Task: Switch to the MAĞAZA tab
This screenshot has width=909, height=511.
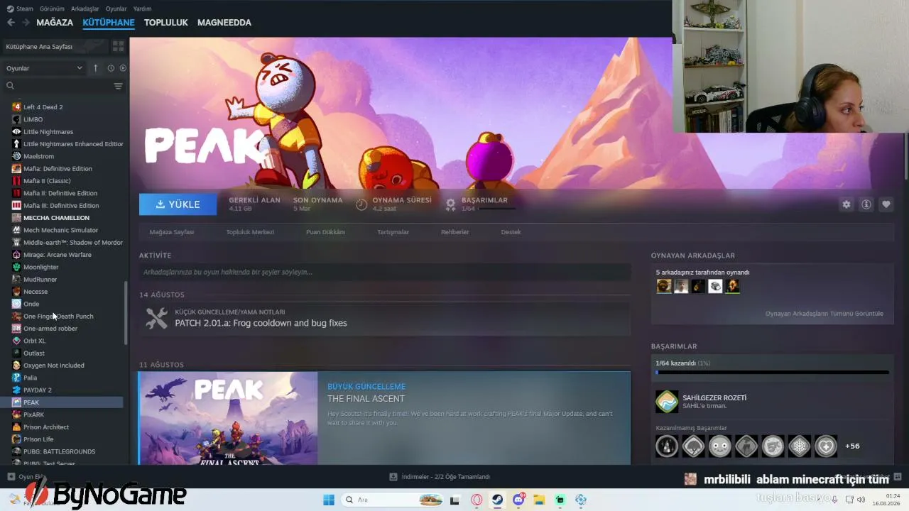Action: click(x=55, y=23)
